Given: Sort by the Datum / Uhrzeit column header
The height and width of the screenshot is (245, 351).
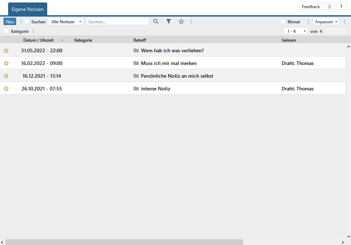Looking at the screenshot, I should click(38, 40).
